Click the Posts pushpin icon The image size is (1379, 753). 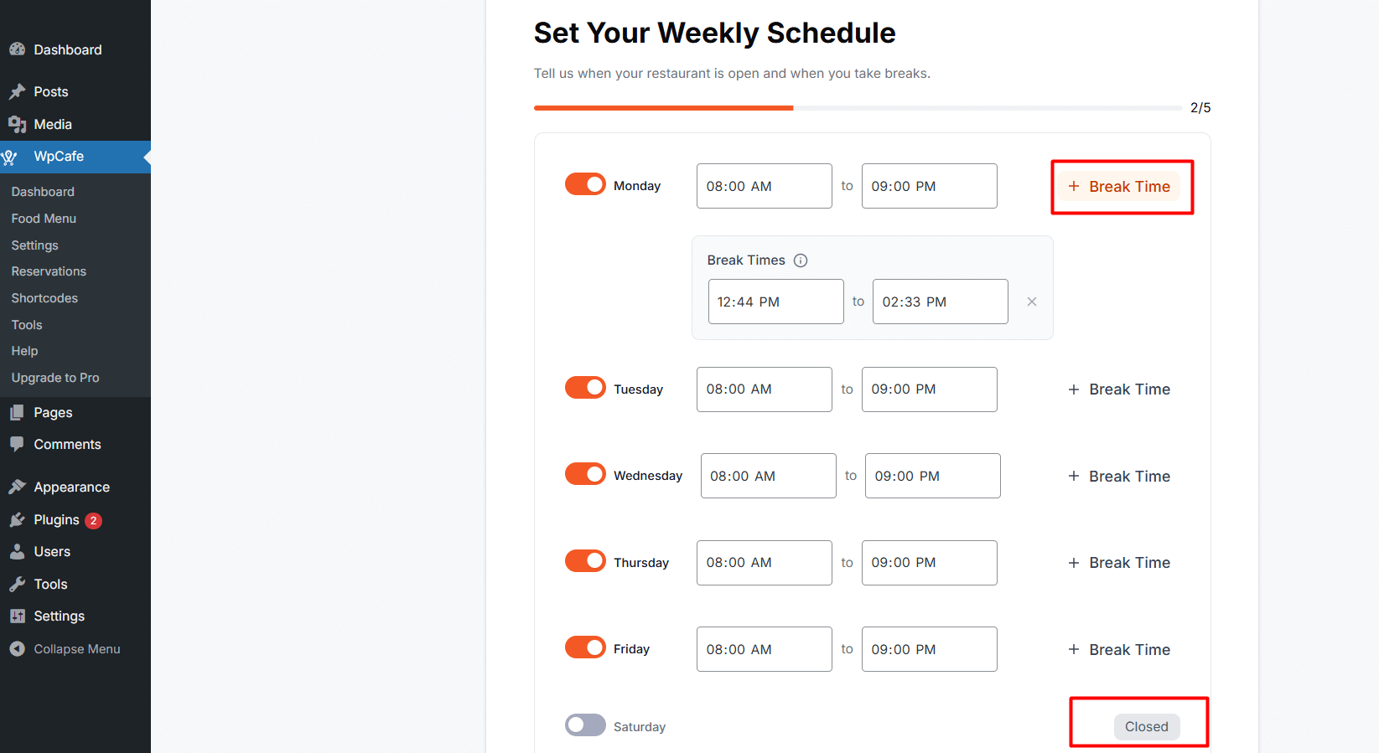(x=17, y=91)
